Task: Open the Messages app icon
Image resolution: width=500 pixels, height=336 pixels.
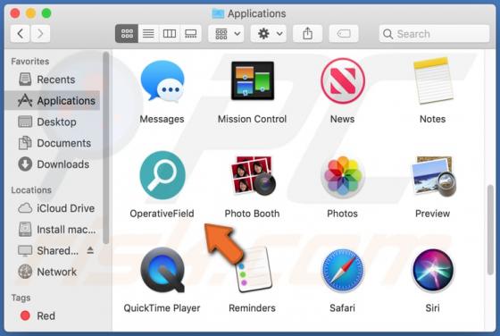Action: pyautogui.click(x=162, y=81)
